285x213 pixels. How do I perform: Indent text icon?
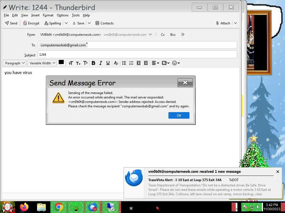coord(146,63)
